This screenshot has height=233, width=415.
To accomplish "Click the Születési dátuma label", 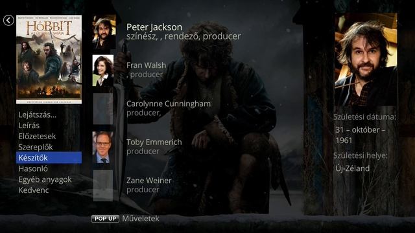I will point(364,116).
